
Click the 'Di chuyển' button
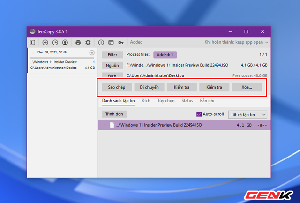(x=149, y=87)
